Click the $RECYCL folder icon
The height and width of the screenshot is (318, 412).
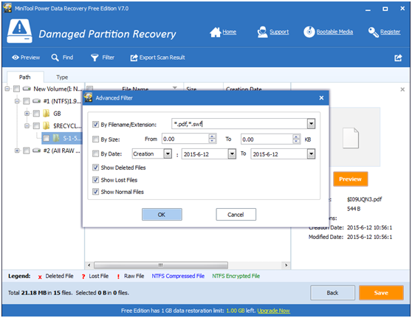pos(47,125)
